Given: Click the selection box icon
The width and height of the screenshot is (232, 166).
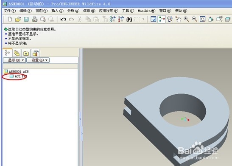Looking at the screenshot, I should coord(137,19).
